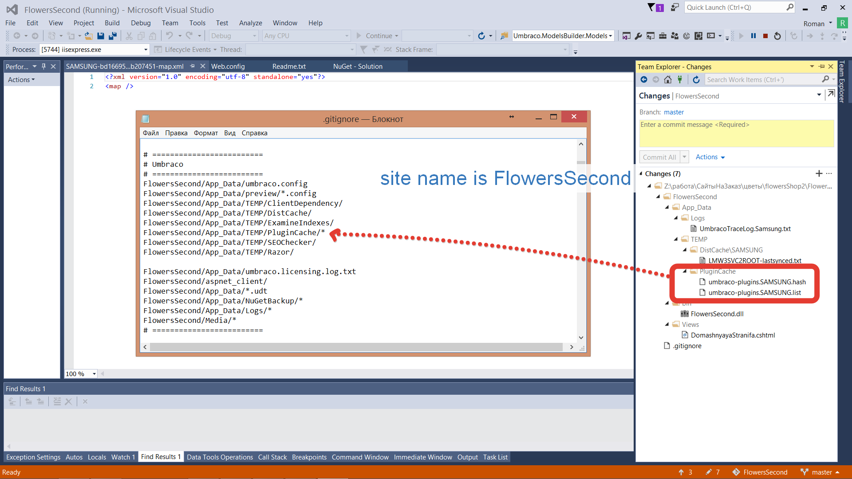Click the plus icon beside Changes (7)
This screenshot has height=479, width=852.
pyautogui.click(x=819, y=173)
